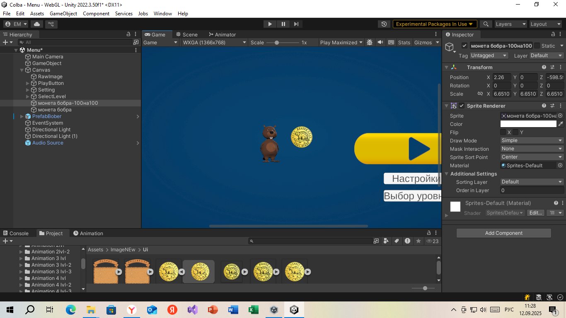Image resolution: width=566 pixels, height=318 pixels.
Task: Click the eyedropper next to Color
Action: [x=561, y=124]
